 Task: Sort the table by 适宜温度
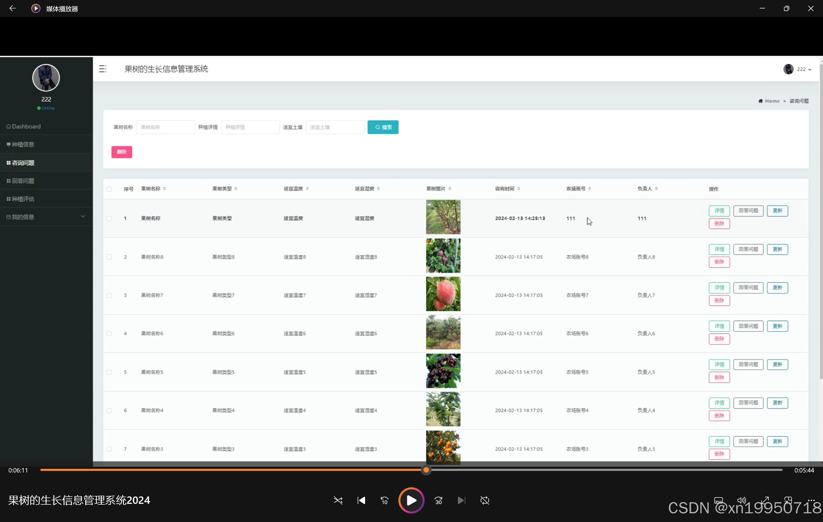307,189
